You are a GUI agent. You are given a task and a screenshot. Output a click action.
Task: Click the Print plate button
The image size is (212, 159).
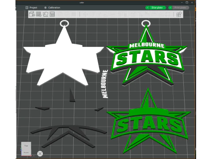coord(180,8)
